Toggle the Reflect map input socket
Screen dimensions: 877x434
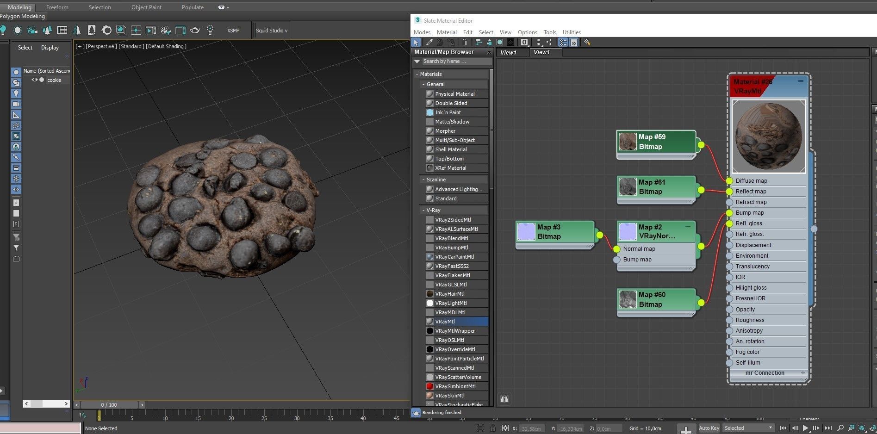coord(729,192)
